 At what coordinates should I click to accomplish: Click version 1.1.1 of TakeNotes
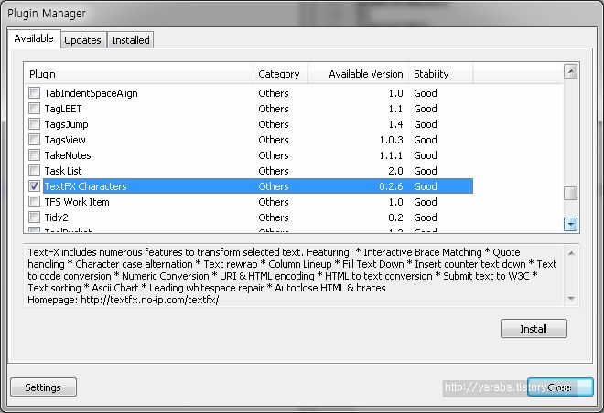point(391,155)
